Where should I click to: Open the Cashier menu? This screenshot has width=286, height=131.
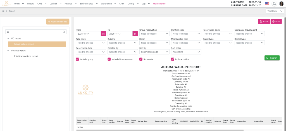[x=54, y=4]
